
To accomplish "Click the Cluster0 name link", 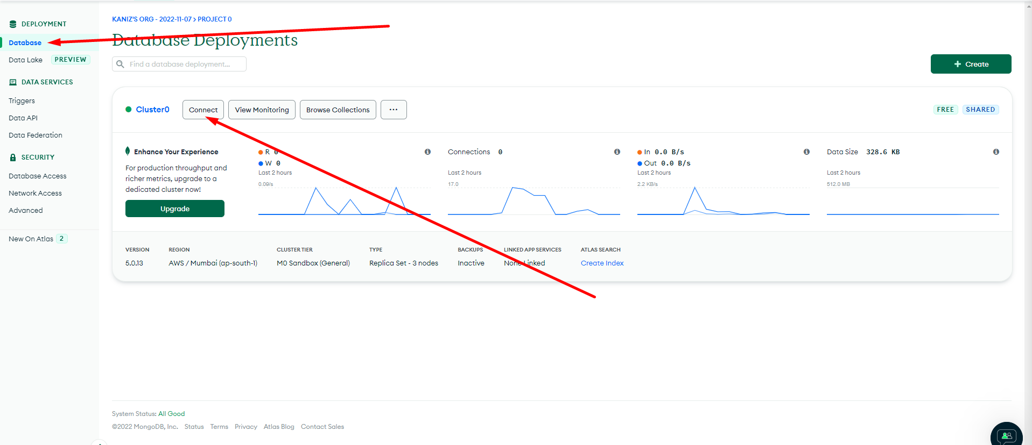I will point(152,110).
